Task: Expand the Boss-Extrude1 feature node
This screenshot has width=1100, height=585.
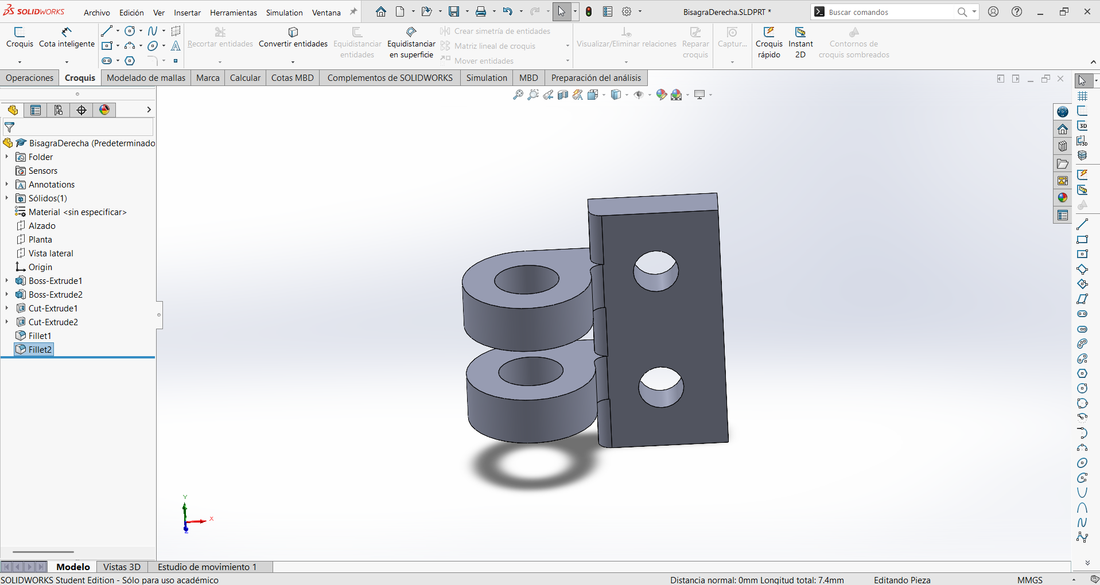Action: coord(7,280)
